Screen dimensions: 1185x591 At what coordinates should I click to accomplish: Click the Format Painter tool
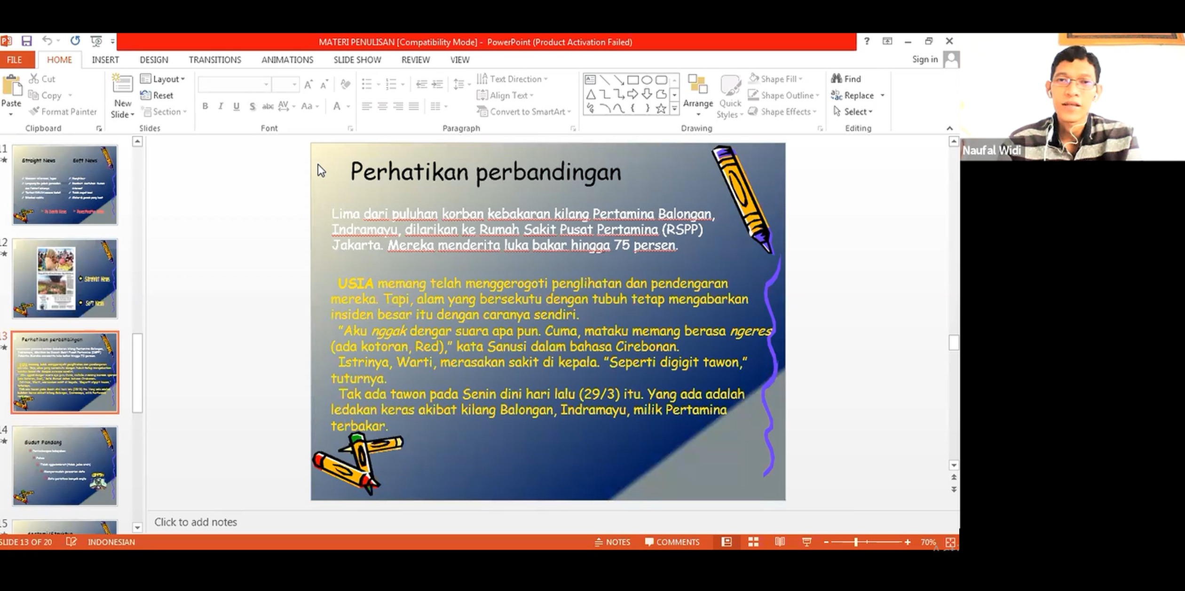[63, 111]
